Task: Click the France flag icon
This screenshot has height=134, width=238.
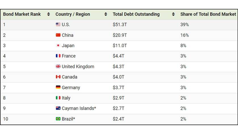Action: tap(58, 56)
